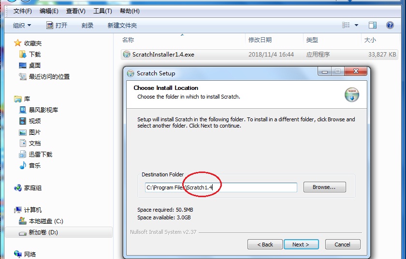Click the Destination Folder path field
The image size is (406, 259).
[221, 187]
